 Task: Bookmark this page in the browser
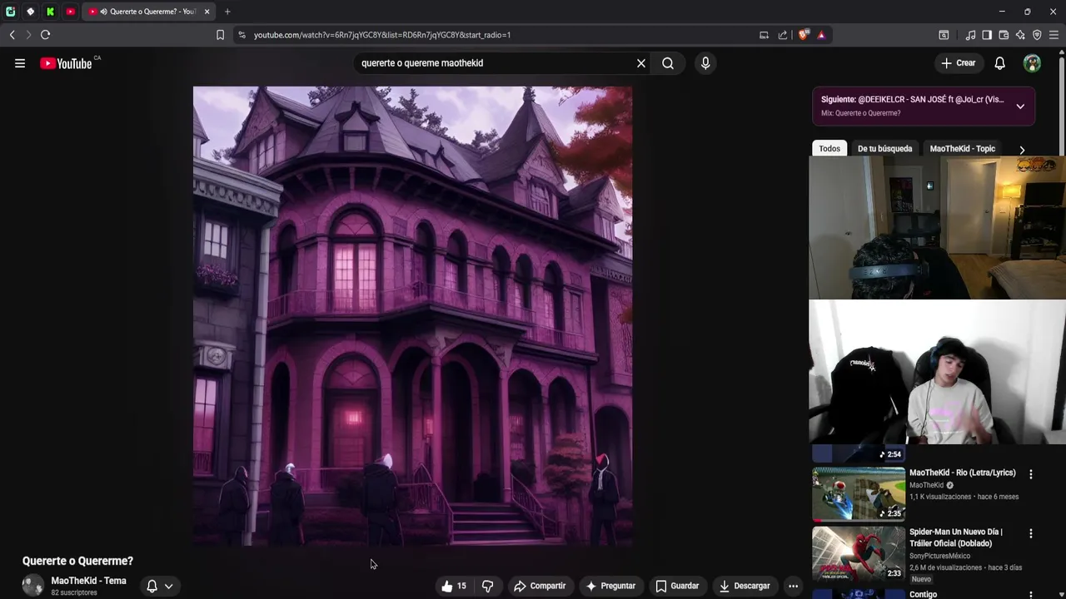click(220, 35)
